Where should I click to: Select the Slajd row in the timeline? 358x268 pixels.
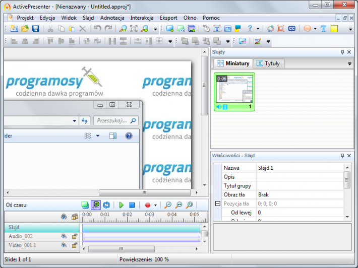(x=42, y=227)
